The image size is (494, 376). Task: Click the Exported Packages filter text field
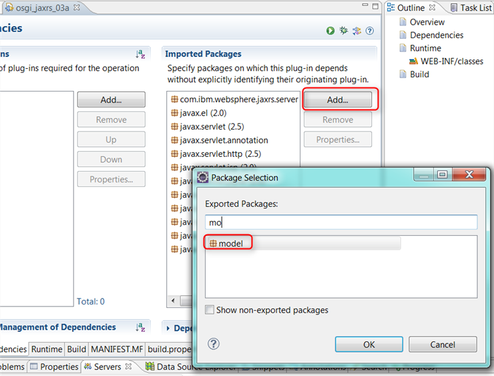[x=340, y=222]
